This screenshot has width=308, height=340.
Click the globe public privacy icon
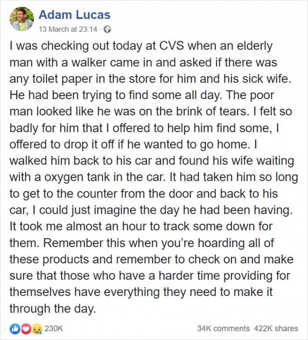click(107, 29)
